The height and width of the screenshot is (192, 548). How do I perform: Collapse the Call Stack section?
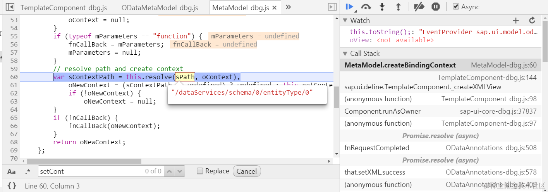[345, 54]
